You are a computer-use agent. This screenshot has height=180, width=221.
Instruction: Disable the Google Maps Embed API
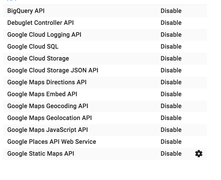171,94
